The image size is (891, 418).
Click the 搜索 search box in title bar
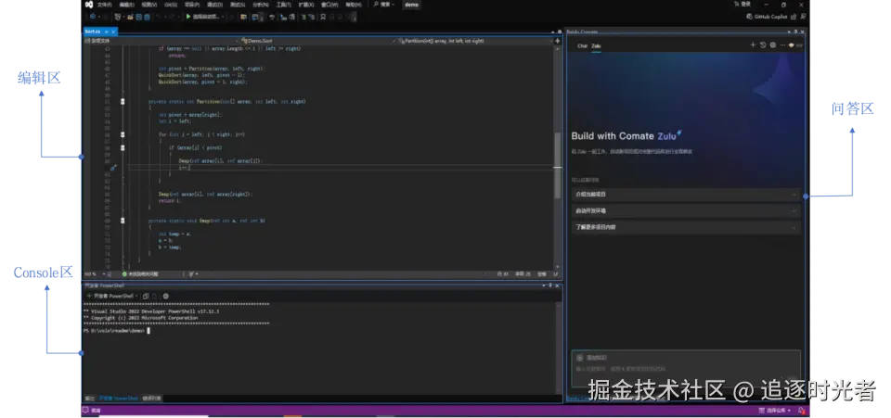pos(384,5)
